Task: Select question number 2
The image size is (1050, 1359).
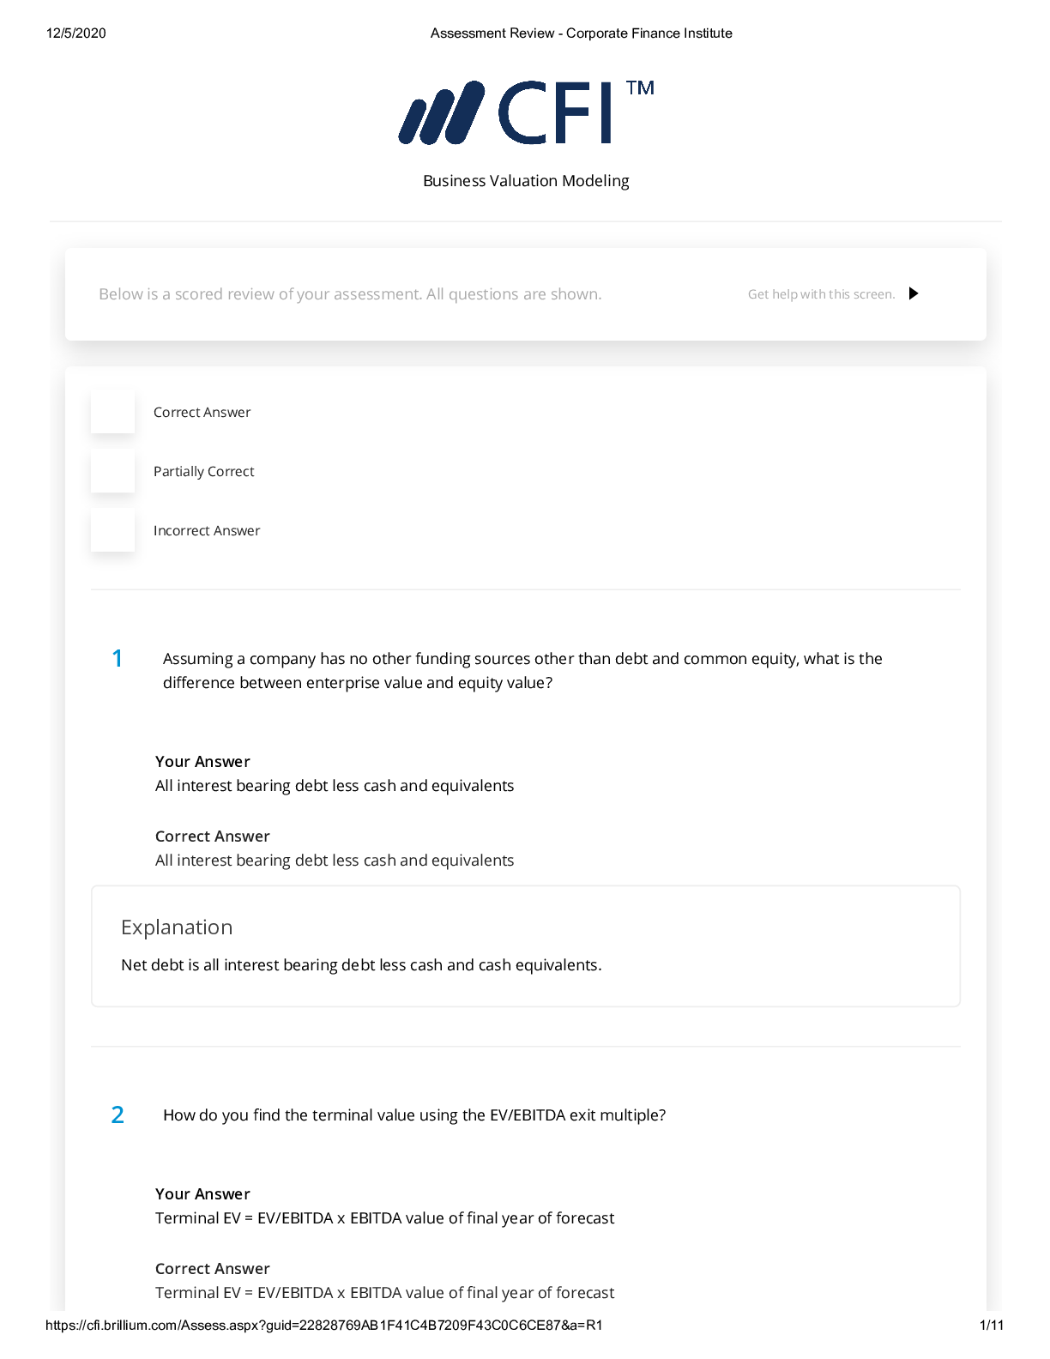Action: tap(118, 1114)
